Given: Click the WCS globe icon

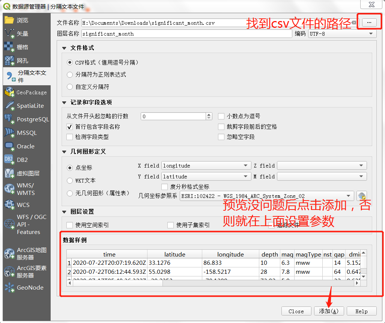Looking at the screenshot, I should 9,205.
